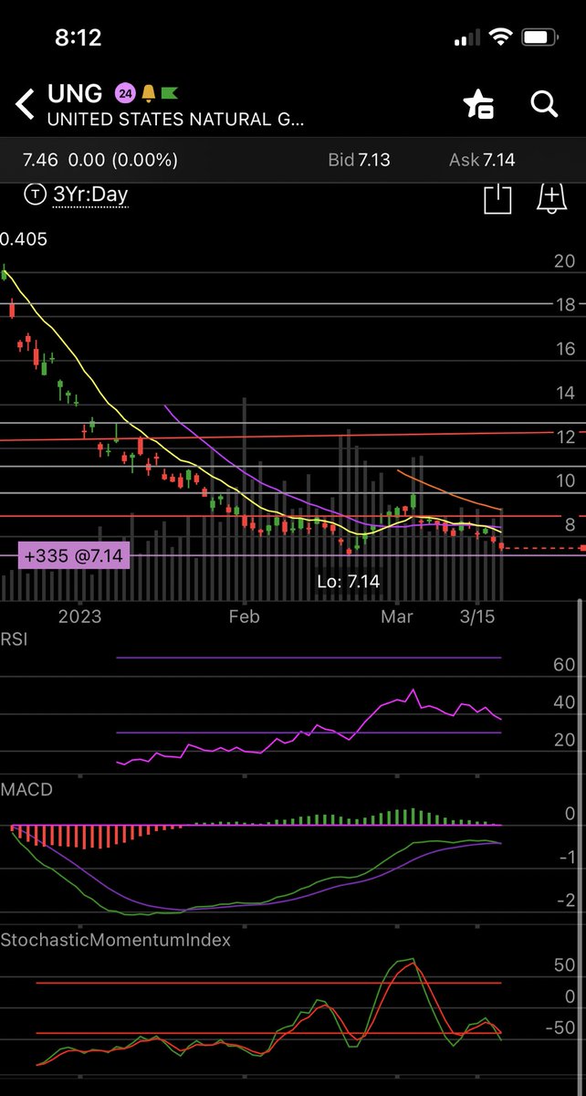
Task: Tap the Mar date axis label
Action: click(x=397, y=616)
